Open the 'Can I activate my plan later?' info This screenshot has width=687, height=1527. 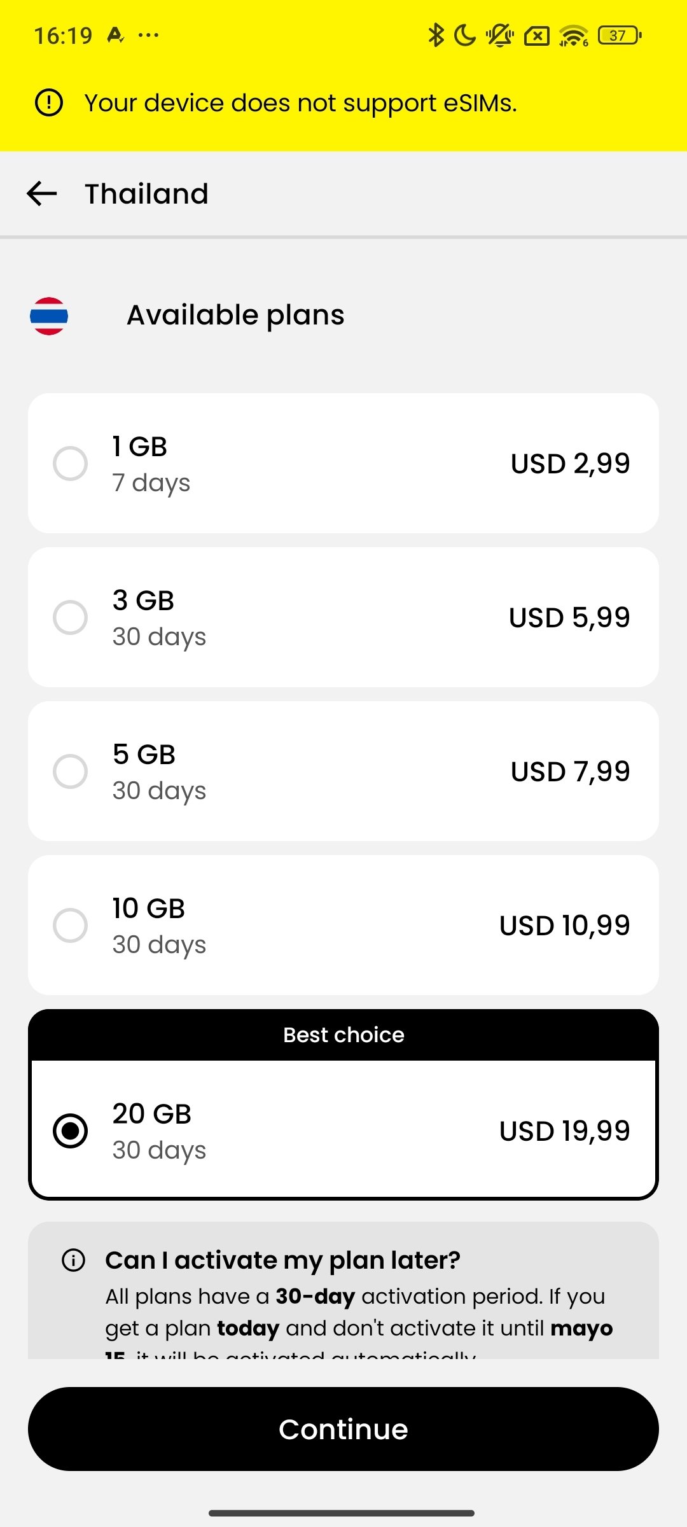pyautogui.click(x=282, y=1260)
